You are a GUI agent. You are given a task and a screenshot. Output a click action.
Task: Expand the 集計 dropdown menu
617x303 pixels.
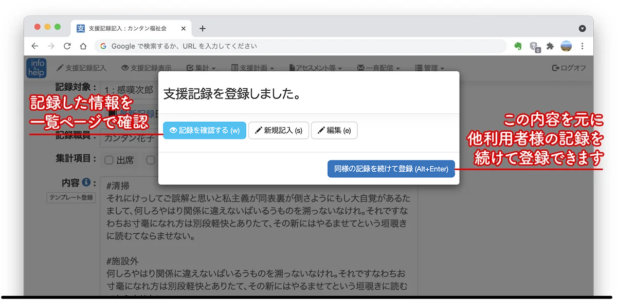pos(201,68)
